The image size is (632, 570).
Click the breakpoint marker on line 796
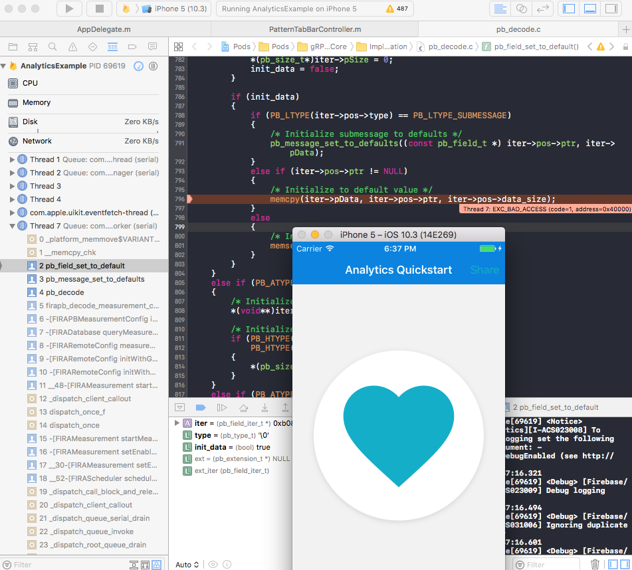(189, 199)
